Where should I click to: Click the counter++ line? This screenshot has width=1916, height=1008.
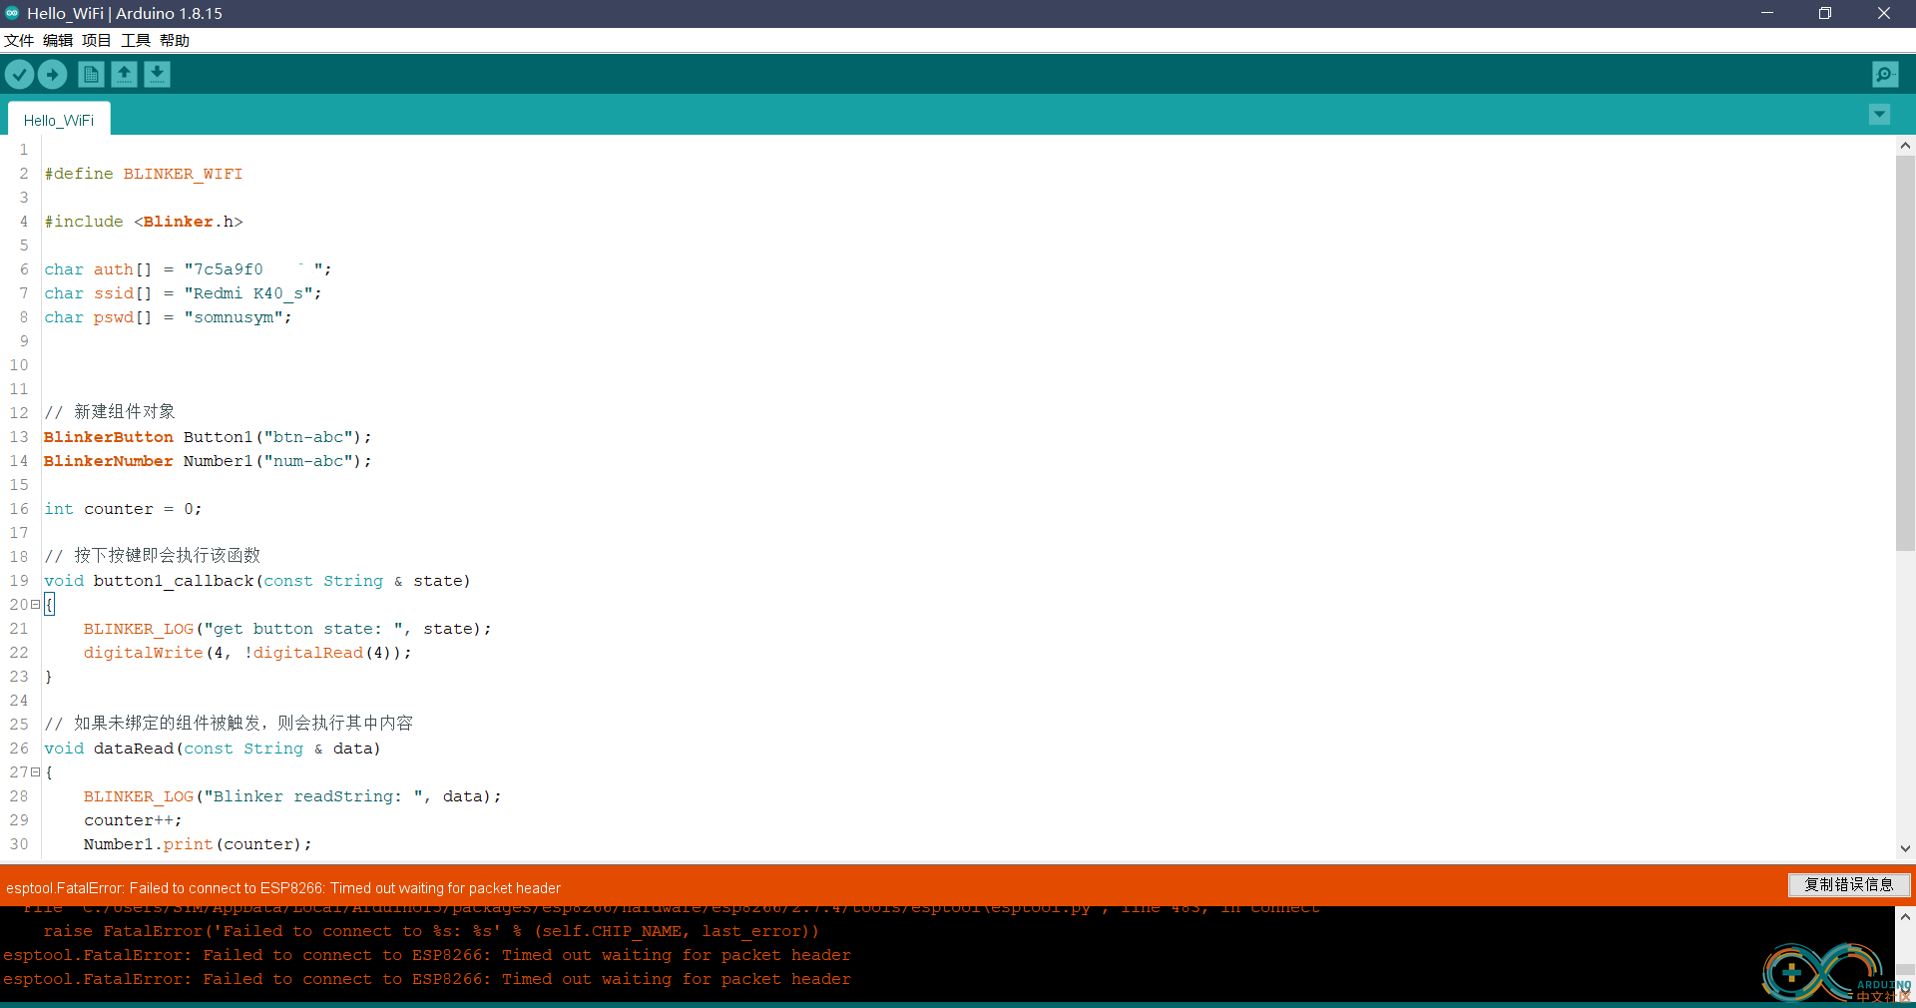(133, 820)
